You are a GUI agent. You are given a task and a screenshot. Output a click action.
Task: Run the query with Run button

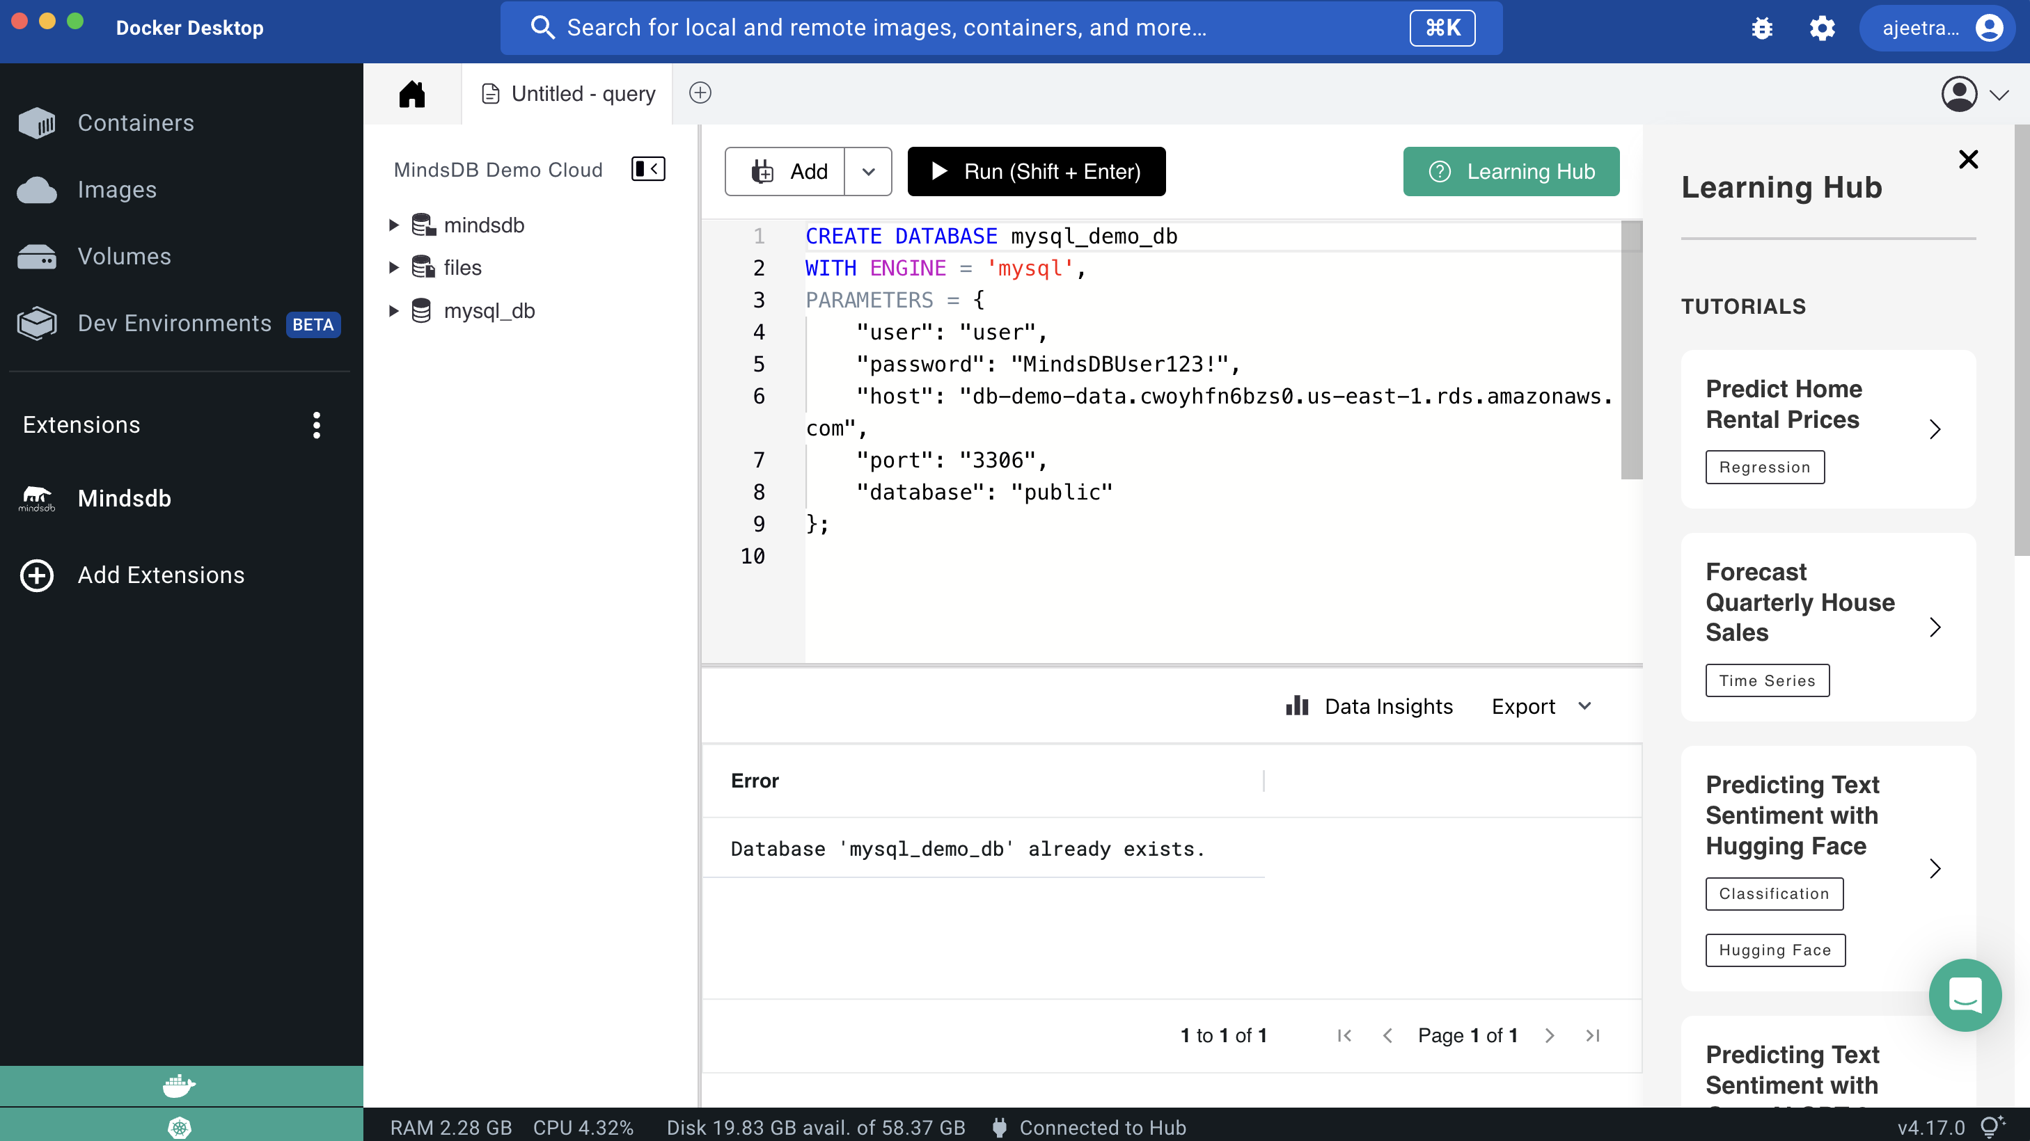click(x=1037, y=172)
